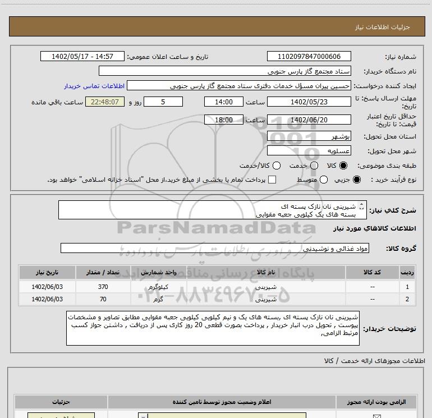The width and height of the screenshot is (432, 418).
Task: Click the توضیحات خریدار text area
Action: coord(213,328)
